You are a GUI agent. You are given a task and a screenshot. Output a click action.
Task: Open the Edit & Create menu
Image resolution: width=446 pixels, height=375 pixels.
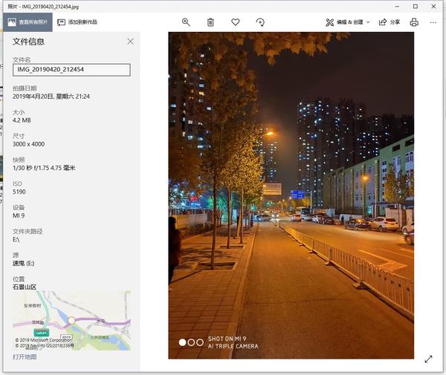tap(347, 22)
